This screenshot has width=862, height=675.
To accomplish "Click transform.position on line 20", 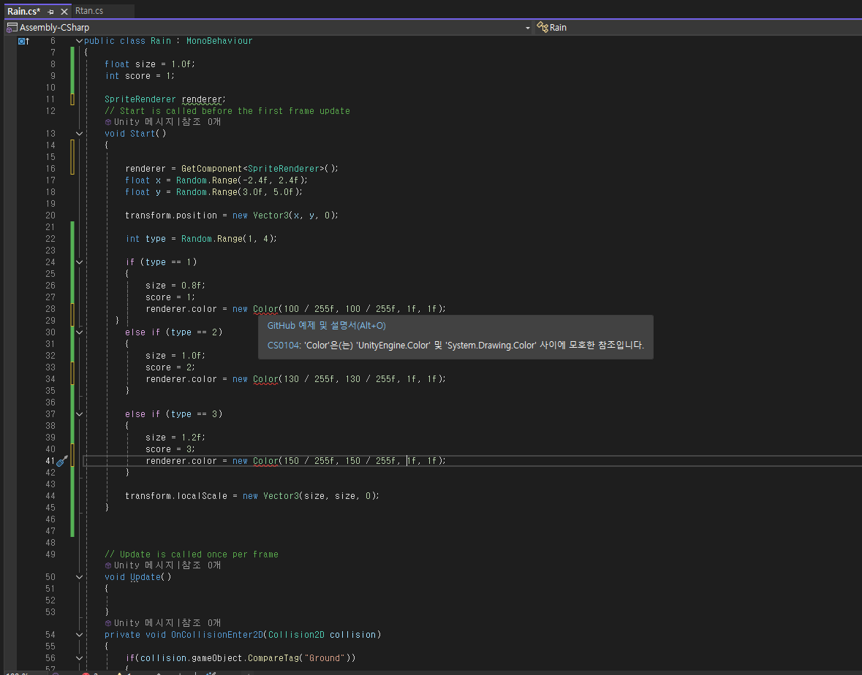I will [x=171, y=216].
